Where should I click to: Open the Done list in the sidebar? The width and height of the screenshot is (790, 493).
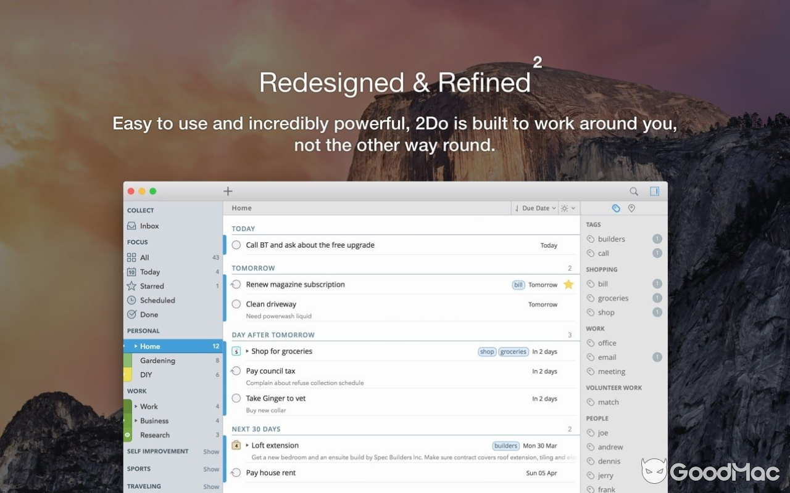pos(149,314)
